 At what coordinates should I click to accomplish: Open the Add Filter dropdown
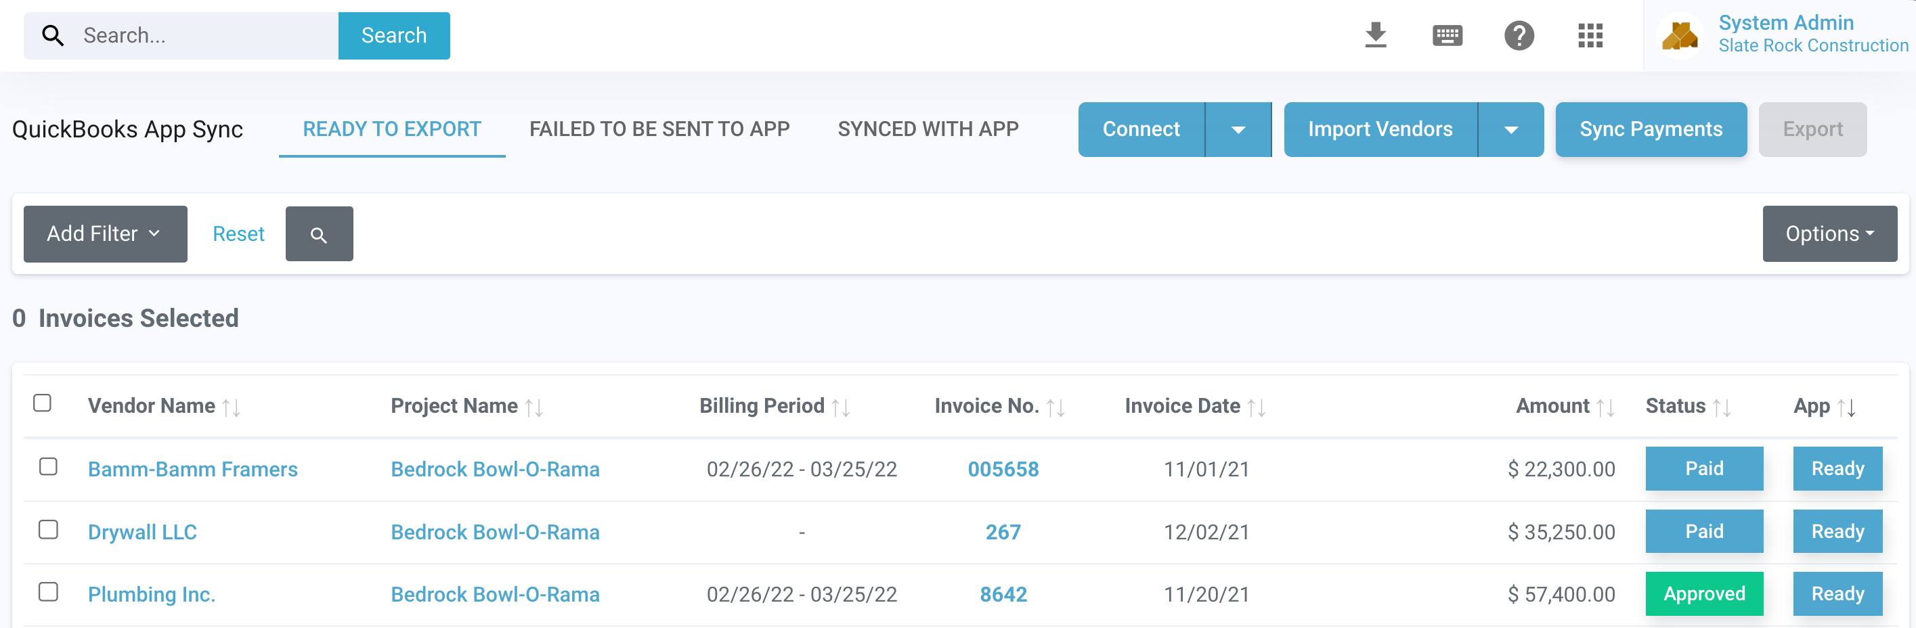click(105, 234)
